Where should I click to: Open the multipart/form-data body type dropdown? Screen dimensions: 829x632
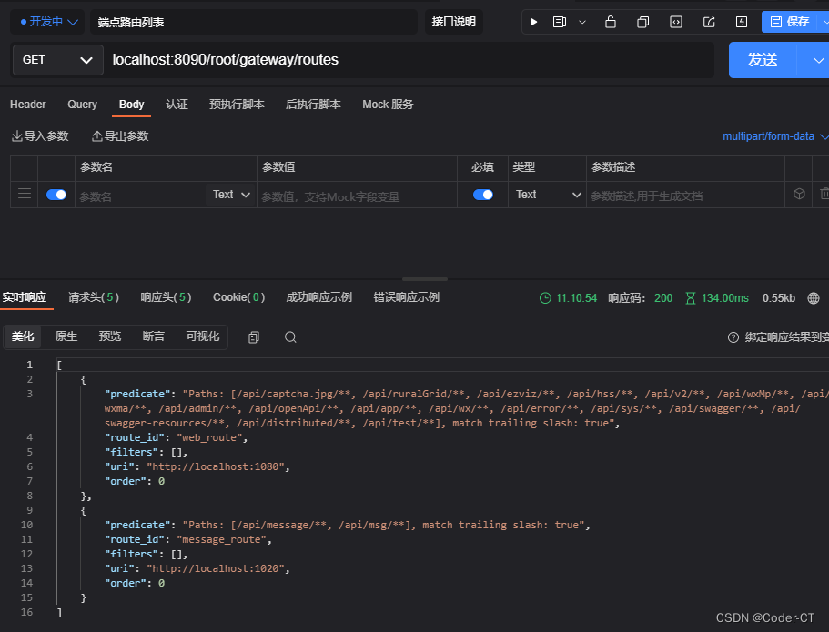pos(774,136)
